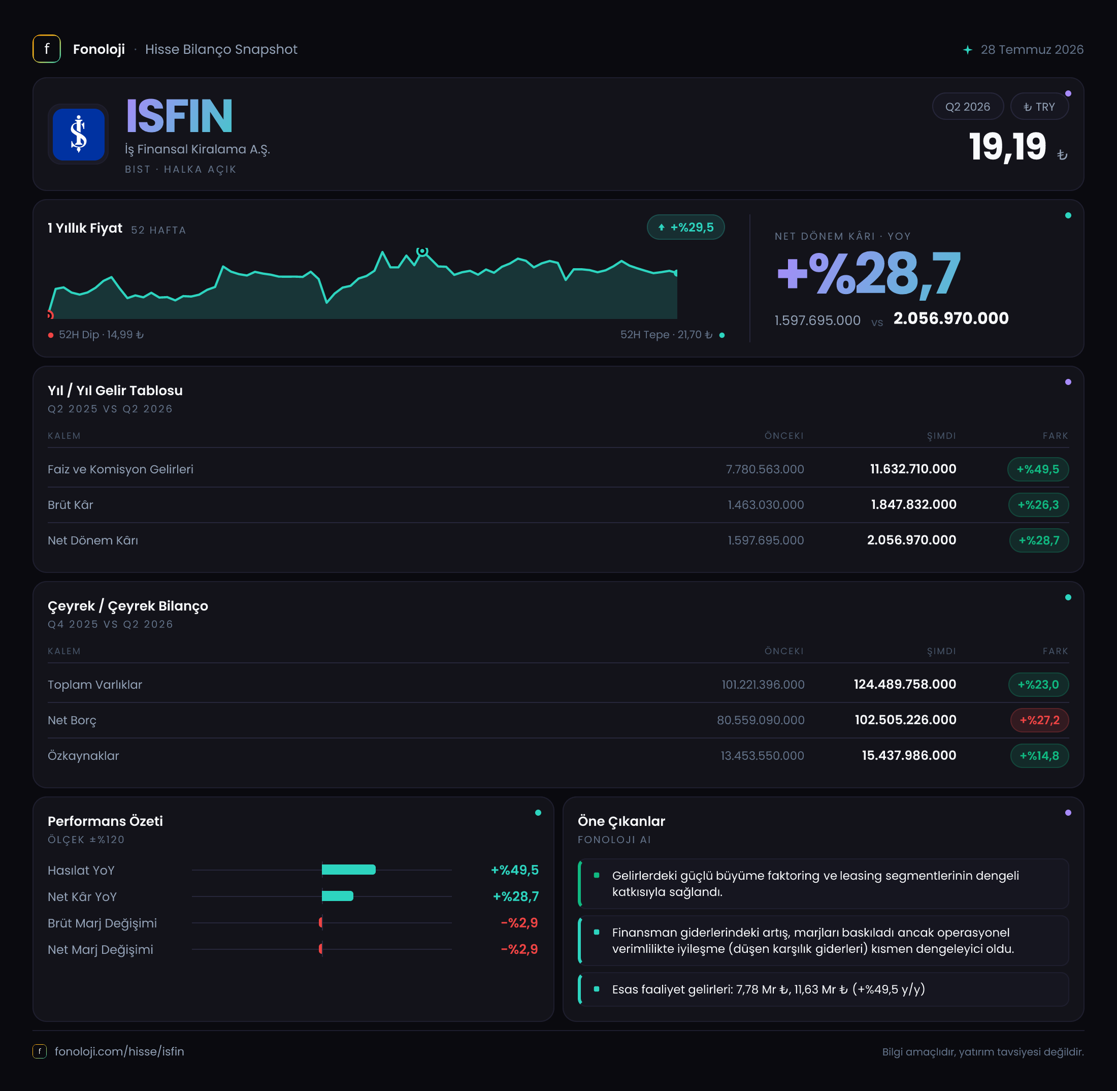The height and width of the screenshot is (1091, 1117).
Task: Click the 1 year price area chart
Action: 363,283
